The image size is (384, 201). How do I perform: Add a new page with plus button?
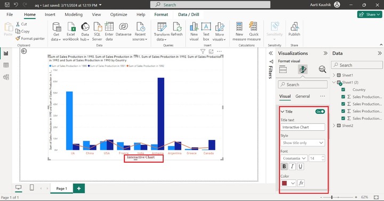click(79, 188)
